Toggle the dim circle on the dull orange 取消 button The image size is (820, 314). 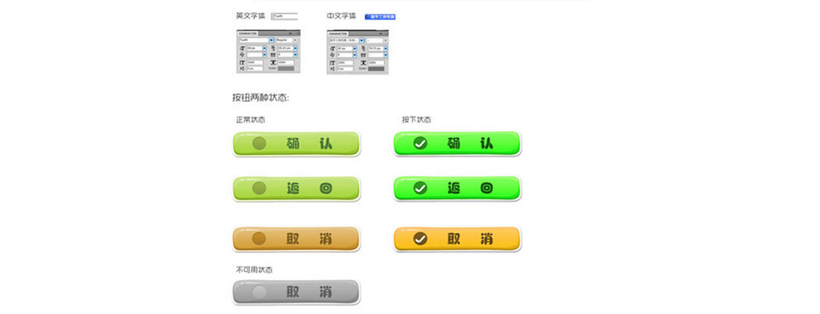coord(259,239)
